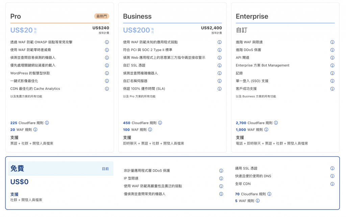Click info icon next to 225 Cloudflare 規則
Screen dimensions: 346x217
[47, 123]
